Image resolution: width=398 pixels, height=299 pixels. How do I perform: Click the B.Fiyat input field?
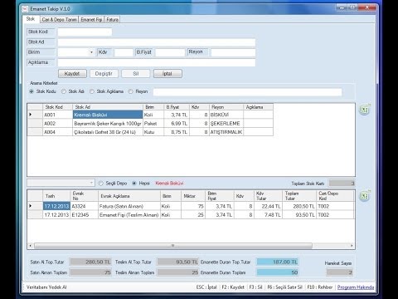click(170, 52)
